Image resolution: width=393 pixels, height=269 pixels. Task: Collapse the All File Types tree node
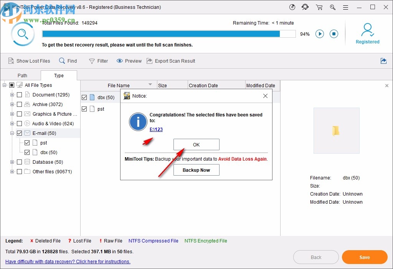(5, 85)
